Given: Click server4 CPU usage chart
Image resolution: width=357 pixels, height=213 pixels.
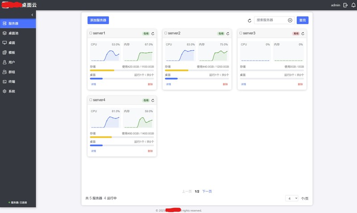Looking at the screenshot, I should click(105, 119).
